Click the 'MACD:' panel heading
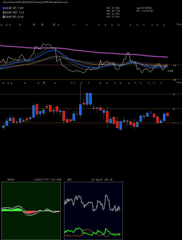Image resolution: width=182 pixels, height=240 pixels. [11, 180]
